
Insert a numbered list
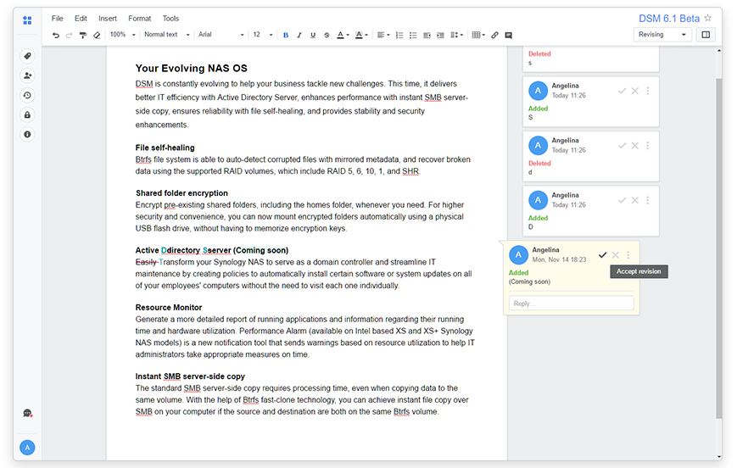pos(399,35)
